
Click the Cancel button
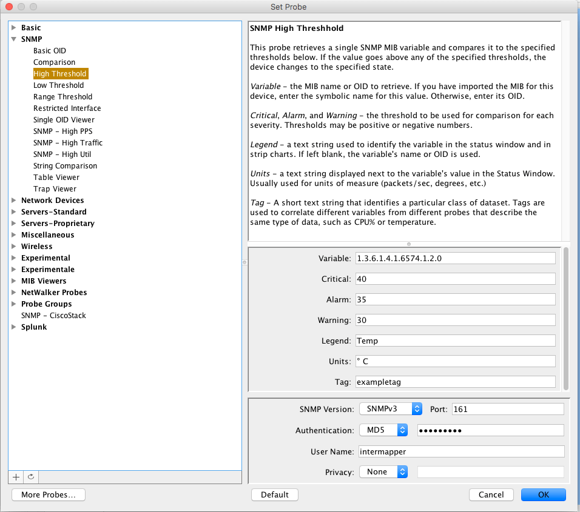coord(491,495)
